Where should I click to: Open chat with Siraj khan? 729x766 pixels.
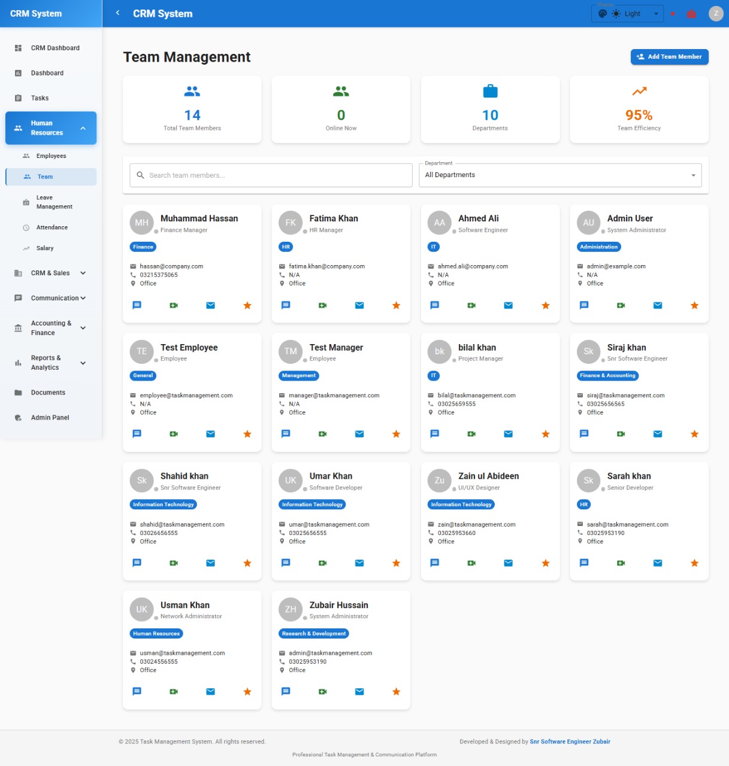tap(584, 434)
